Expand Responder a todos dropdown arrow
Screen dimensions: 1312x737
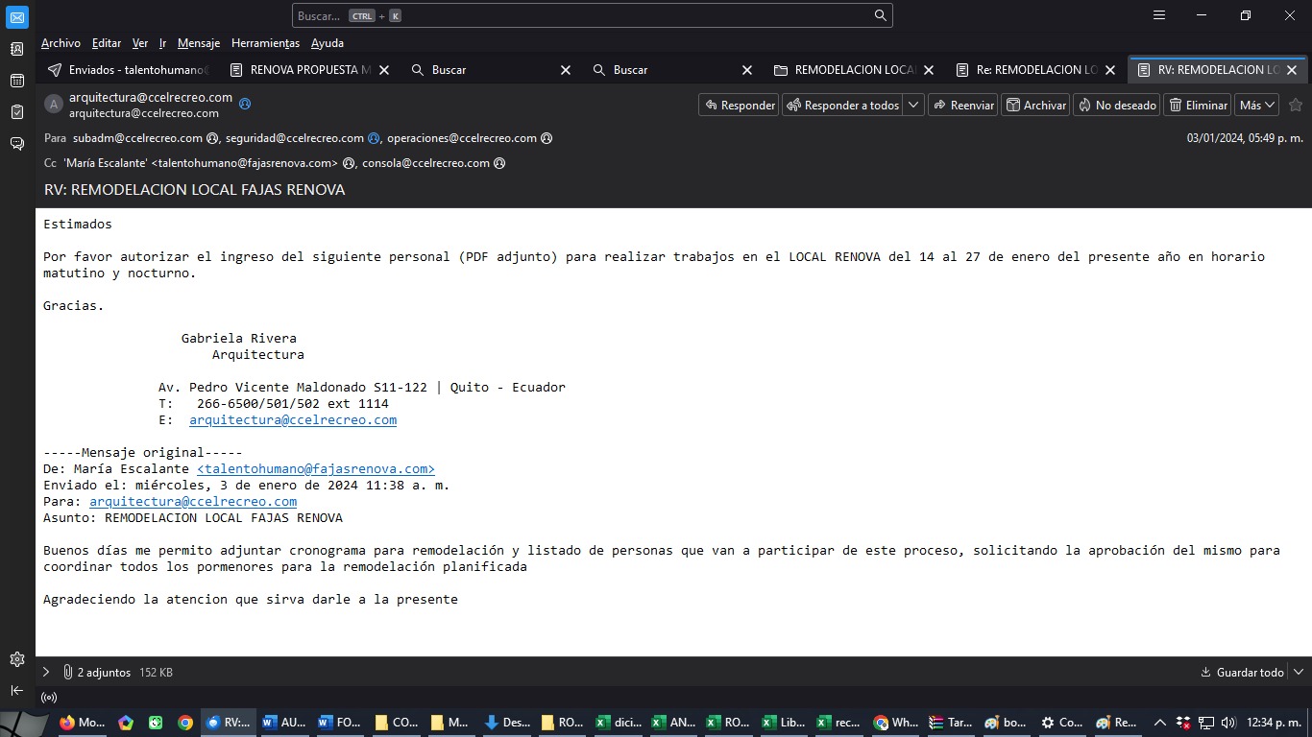tap(913, 105)
